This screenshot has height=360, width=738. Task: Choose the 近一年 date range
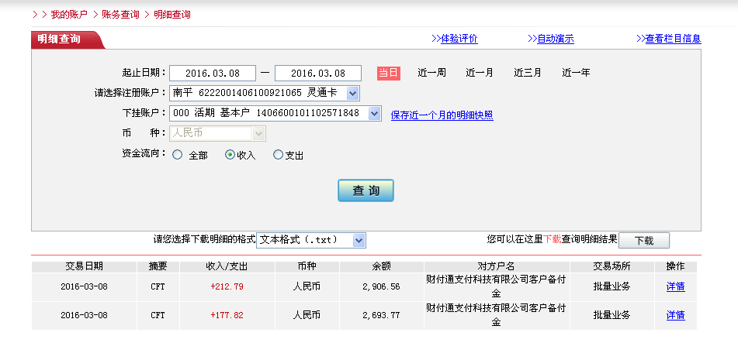point(576,73)
